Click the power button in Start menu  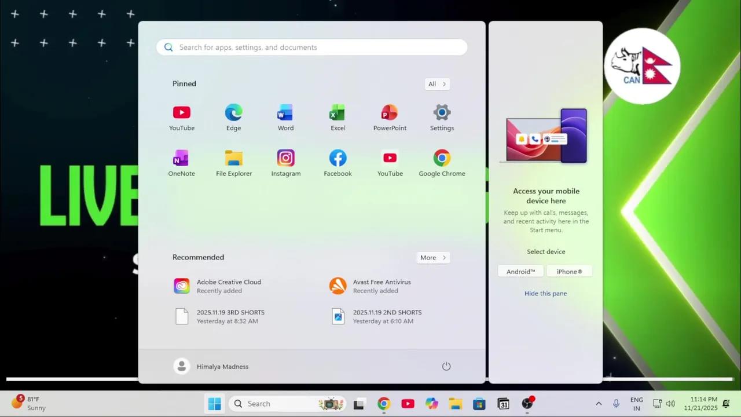pyautogui.click(x=446, y=367)
